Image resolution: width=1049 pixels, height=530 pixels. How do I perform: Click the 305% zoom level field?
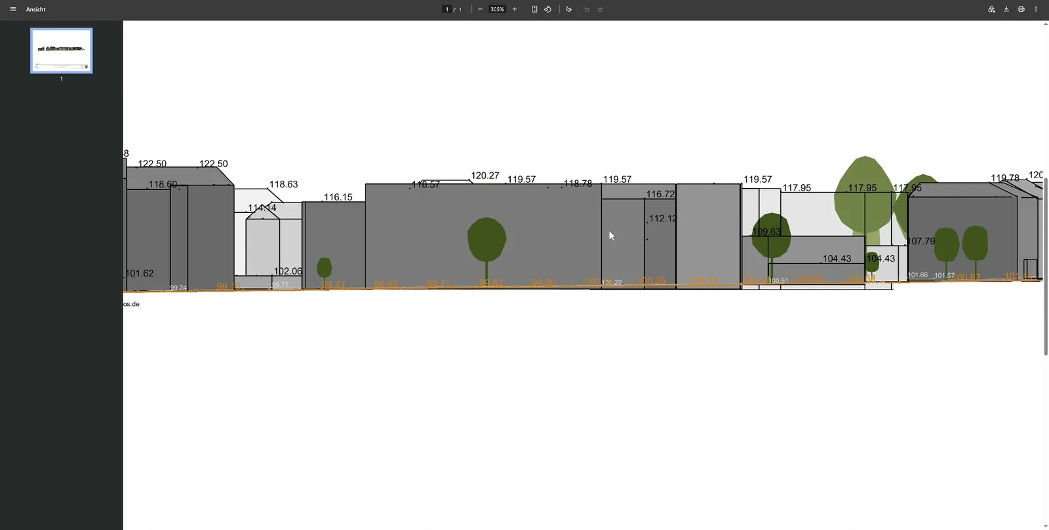[498, 9]
